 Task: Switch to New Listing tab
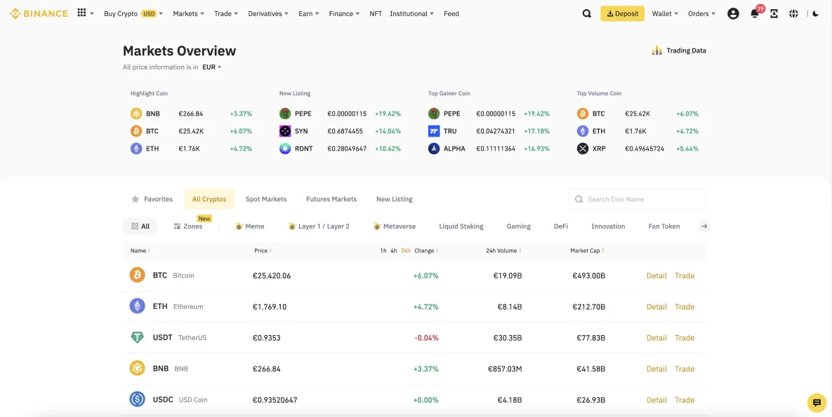pos(395,199)
